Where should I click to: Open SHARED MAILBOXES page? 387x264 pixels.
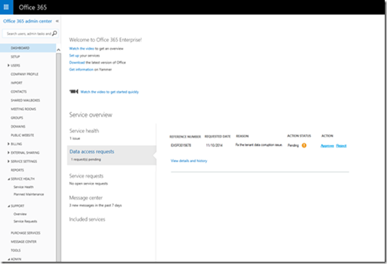click(x=25, y=100)
